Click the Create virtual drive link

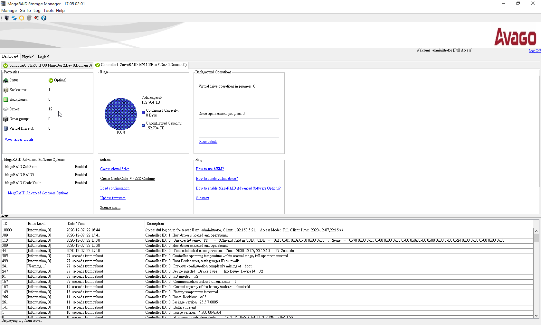[115, 169]
